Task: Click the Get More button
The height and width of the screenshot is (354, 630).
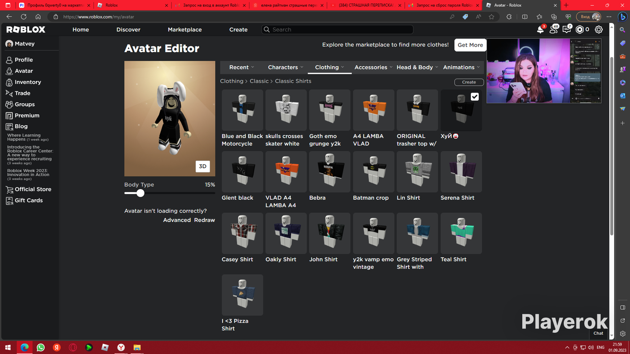Action: click(470, 45)
